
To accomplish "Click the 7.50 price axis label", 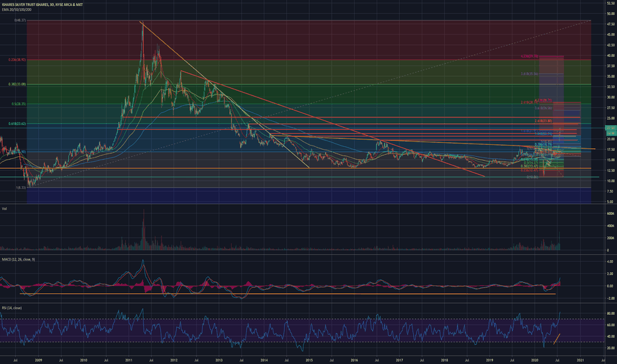I will [x=610, y=191].
